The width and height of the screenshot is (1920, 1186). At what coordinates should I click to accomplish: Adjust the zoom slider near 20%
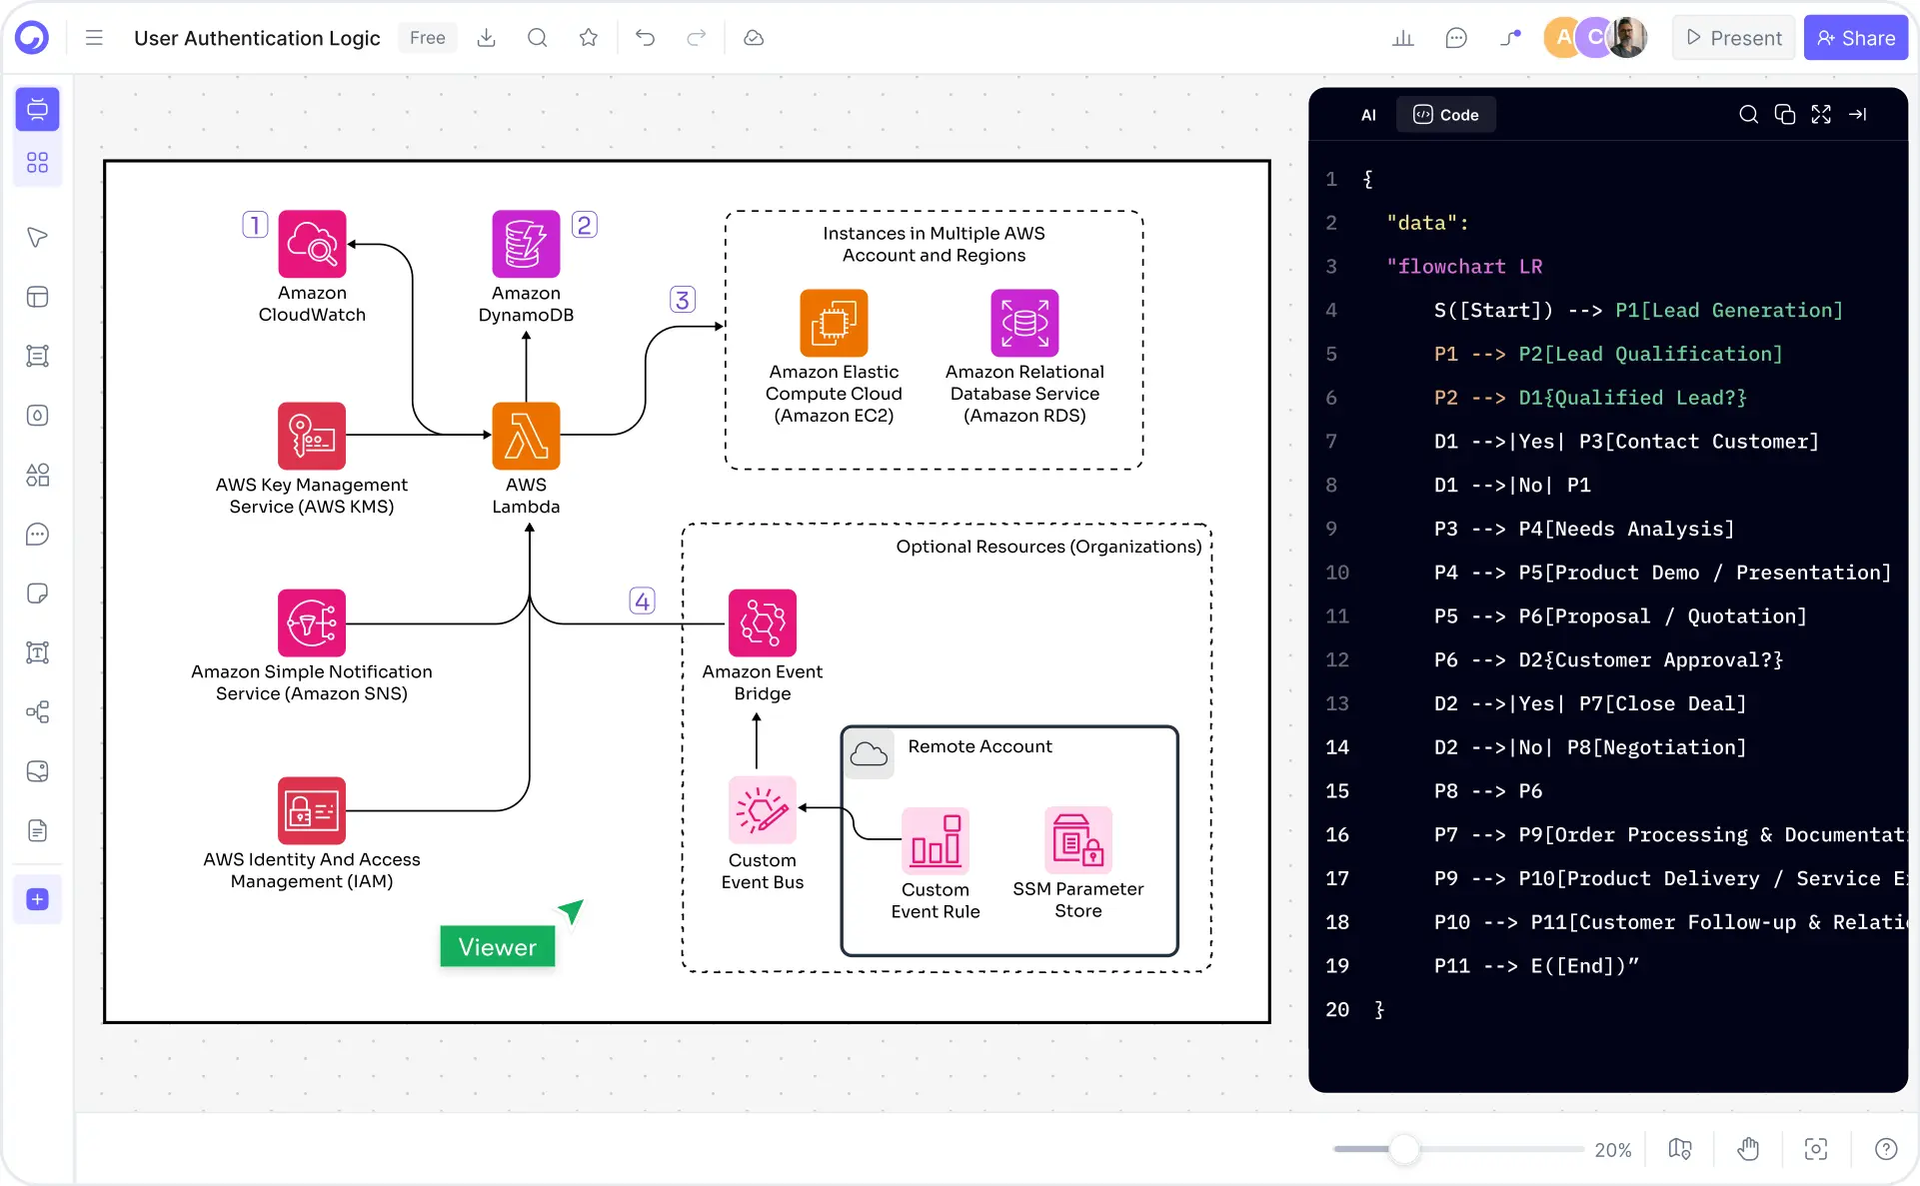[x=1406, y=1150]
